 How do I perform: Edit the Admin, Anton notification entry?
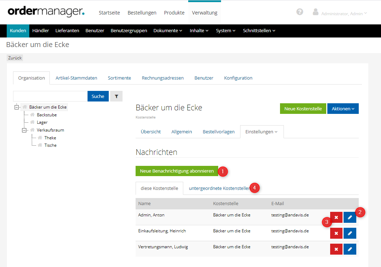350,217
